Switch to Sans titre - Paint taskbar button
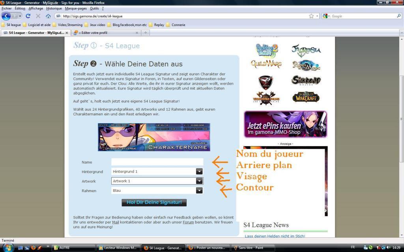 pyautogui.click(x=252, y=248)
